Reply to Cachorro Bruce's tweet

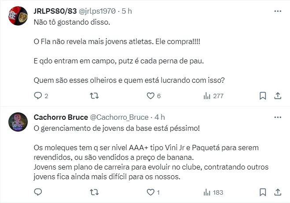click(x=38, y=192)
